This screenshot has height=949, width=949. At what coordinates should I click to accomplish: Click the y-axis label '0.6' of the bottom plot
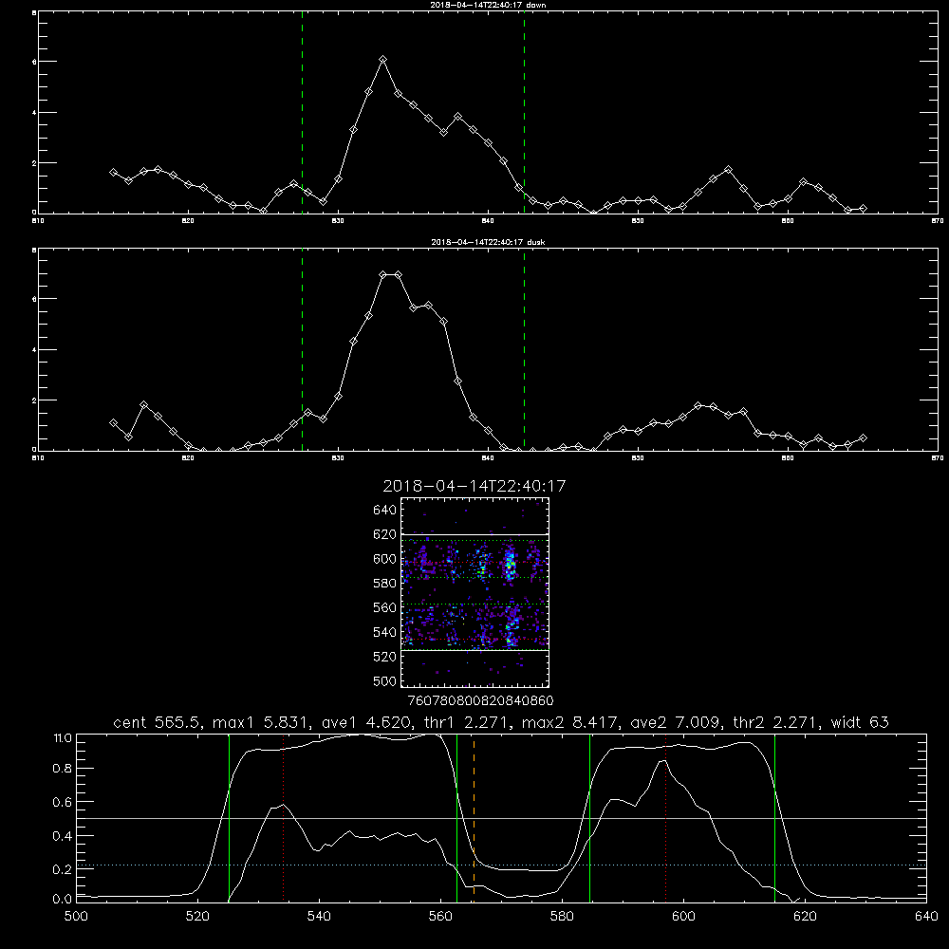click(x=63, y=803)
